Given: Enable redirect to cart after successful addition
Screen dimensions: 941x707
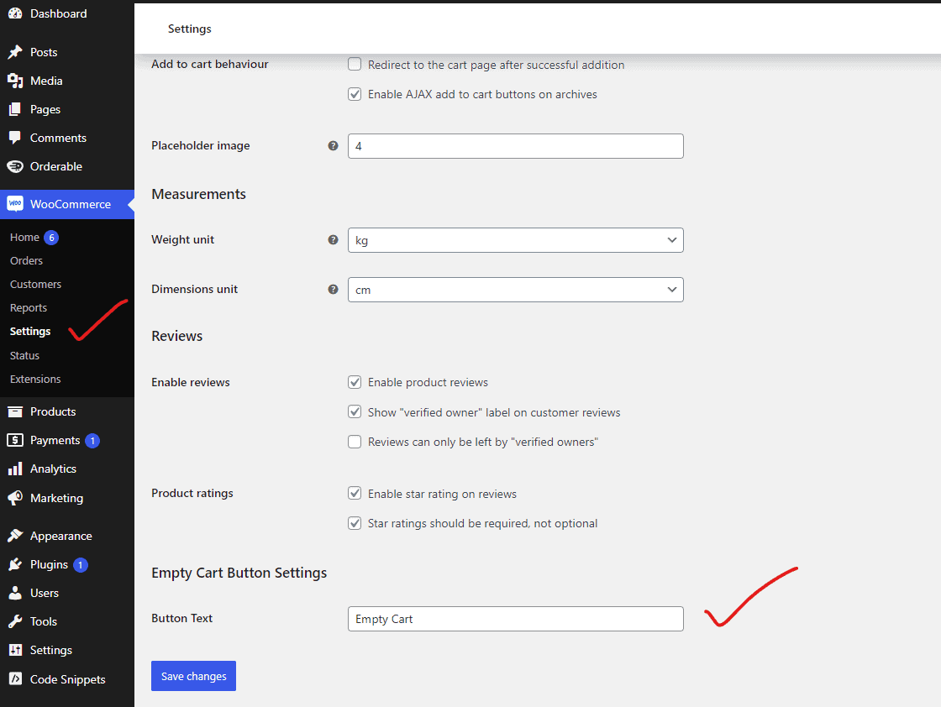Looking at the screenshot, I should pyautogui.click(x=355, y=64).
